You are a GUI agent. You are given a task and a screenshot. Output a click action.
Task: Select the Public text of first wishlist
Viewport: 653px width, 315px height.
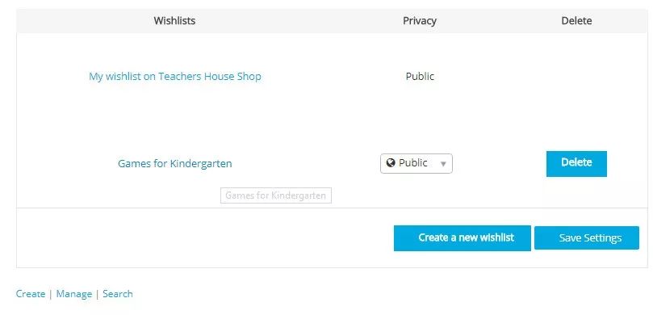pyautogui.click(x=420, y=77)
